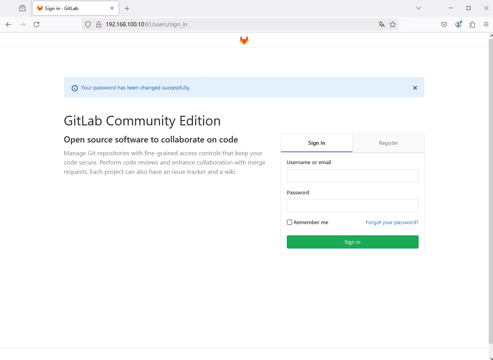This screenshot has height=360, width=493.
Task: Open the Extensions puzzle icon
Action: pos(472,24)
